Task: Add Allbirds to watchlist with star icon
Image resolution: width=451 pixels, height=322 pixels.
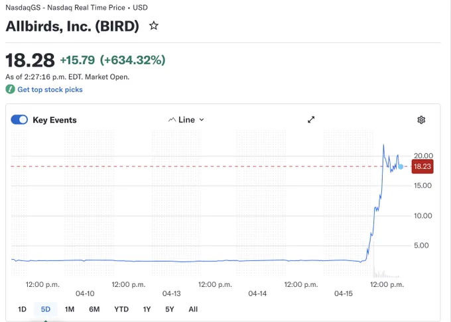Action: click(x=154, y=26)
